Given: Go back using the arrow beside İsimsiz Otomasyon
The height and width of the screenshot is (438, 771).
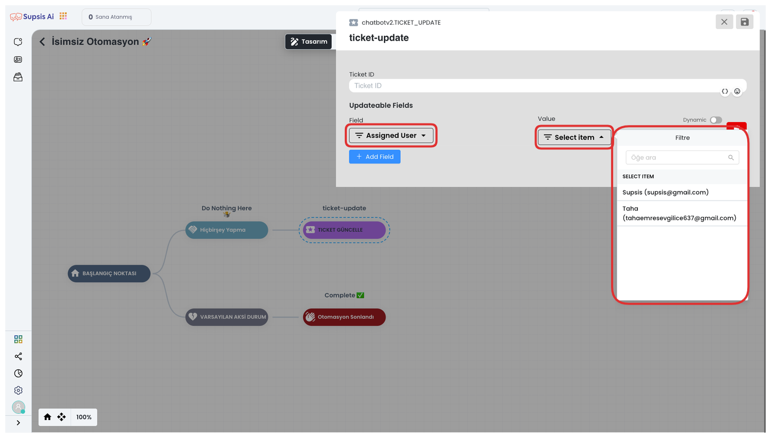Looking at the screenshot, I should [x=42, y=42].
